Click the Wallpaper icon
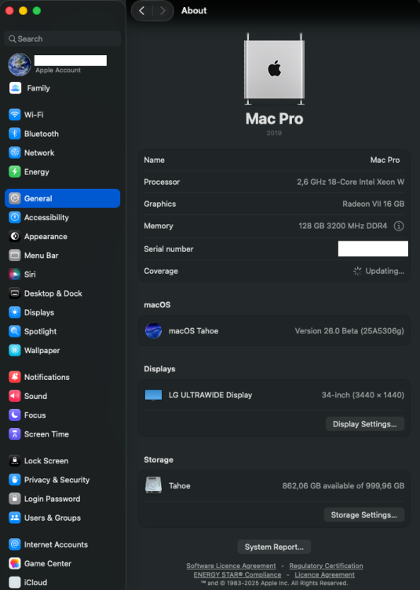This screenshot has width=420, height=590. tap(15, 350)
